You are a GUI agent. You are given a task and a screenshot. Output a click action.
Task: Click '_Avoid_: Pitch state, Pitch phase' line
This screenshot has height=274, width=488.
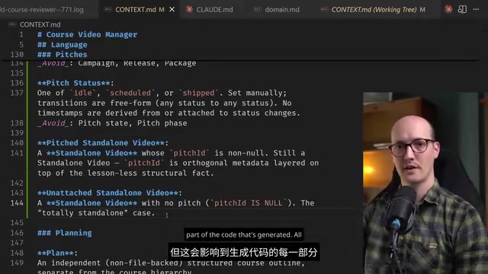[x=112, y=123]
